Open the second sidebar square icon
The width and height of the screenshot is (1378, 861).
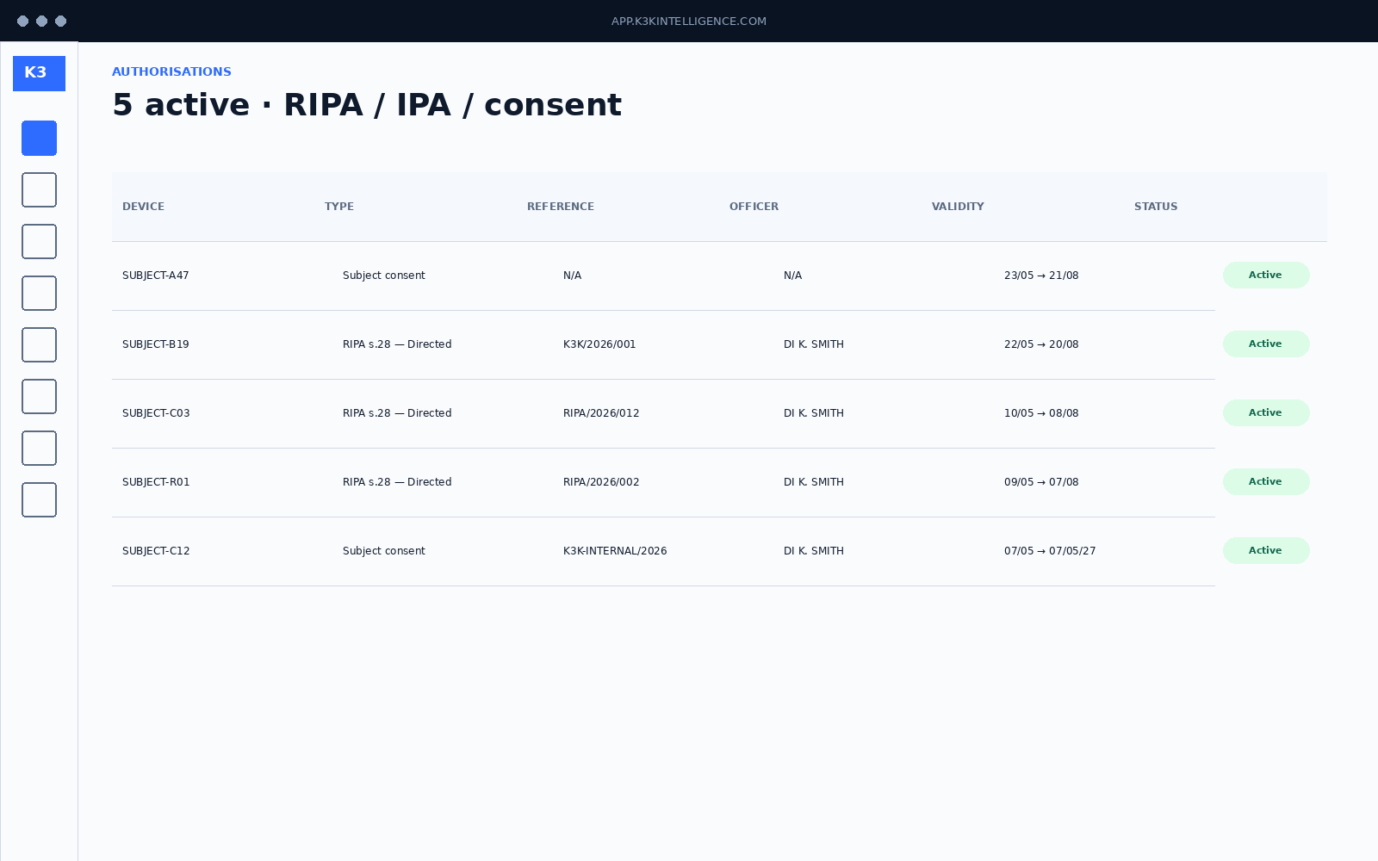pyautogui.click(x=39, y=189)
